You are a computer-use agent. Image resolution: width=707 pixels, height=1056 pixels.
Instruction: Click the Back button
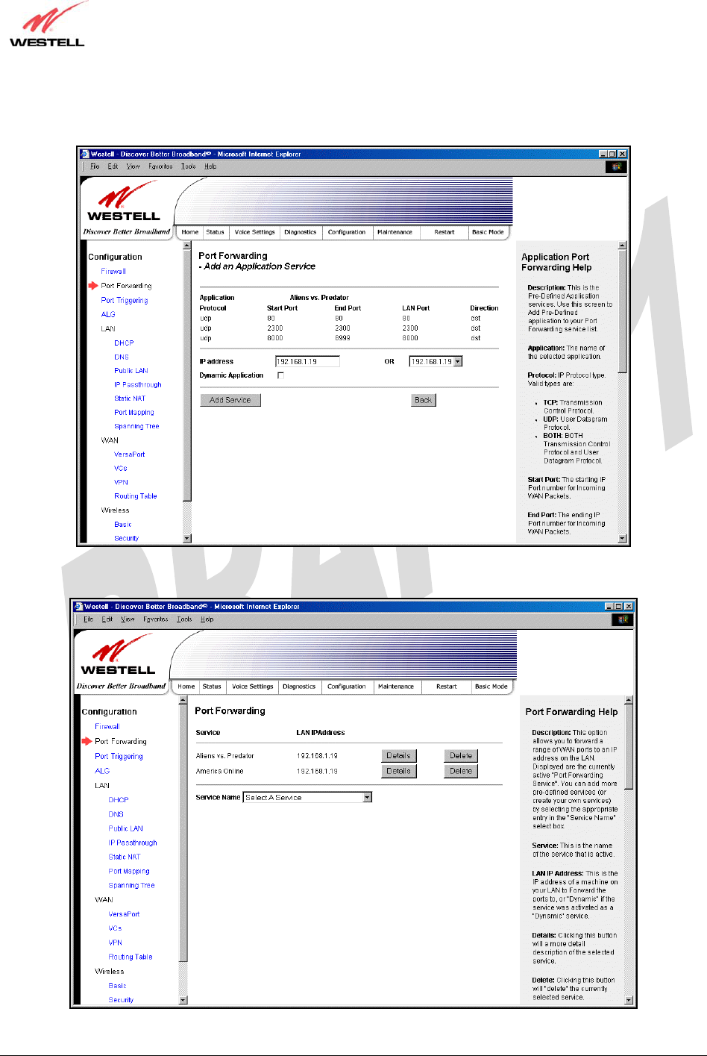[423, 400]
